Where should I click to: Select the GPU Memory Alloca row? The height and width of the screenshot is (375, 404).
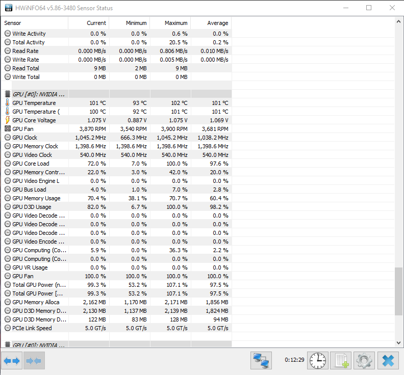116,302
